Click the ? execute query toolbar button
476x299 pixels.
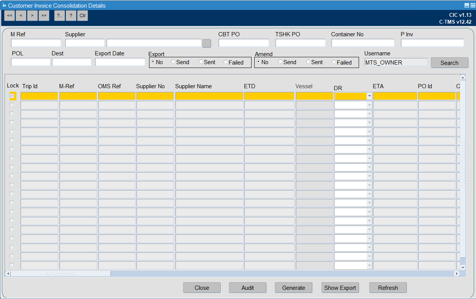(71, 16)
